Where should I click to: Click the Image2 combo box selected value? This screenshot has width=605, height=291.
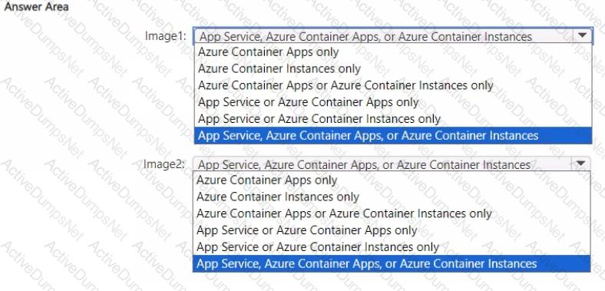tap(364, 165)
